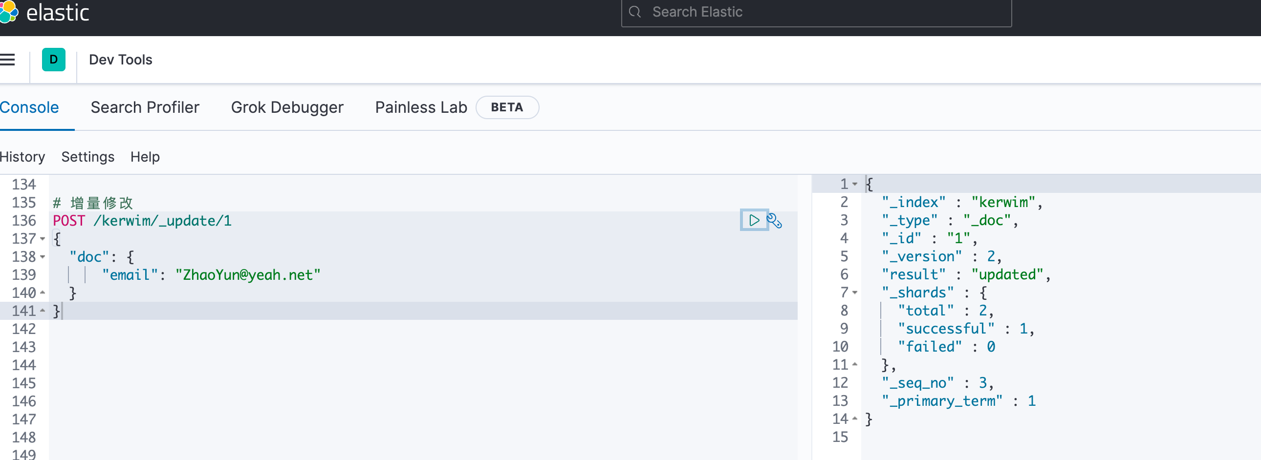The image size is (1261, 460).
Task: Click the "_type" : "_doc" response line
Action: tap(950, 220)
